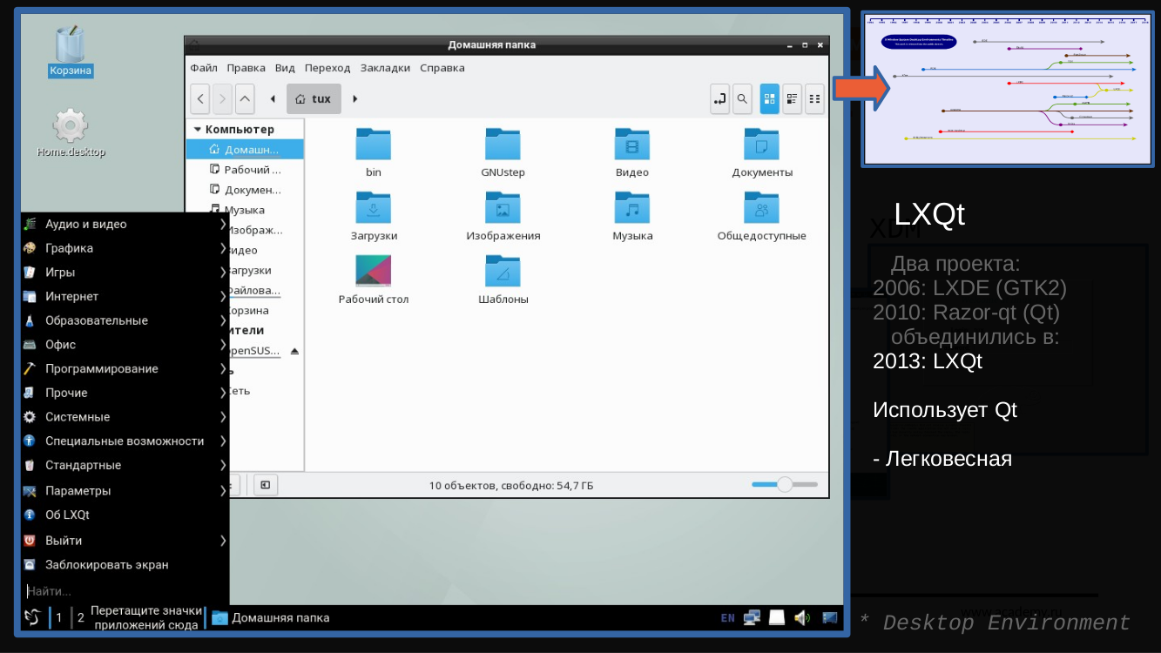Adjust the zoom slider in status bar
The width and height of the screenshot is (1161, 653).
tap(785, 485)
